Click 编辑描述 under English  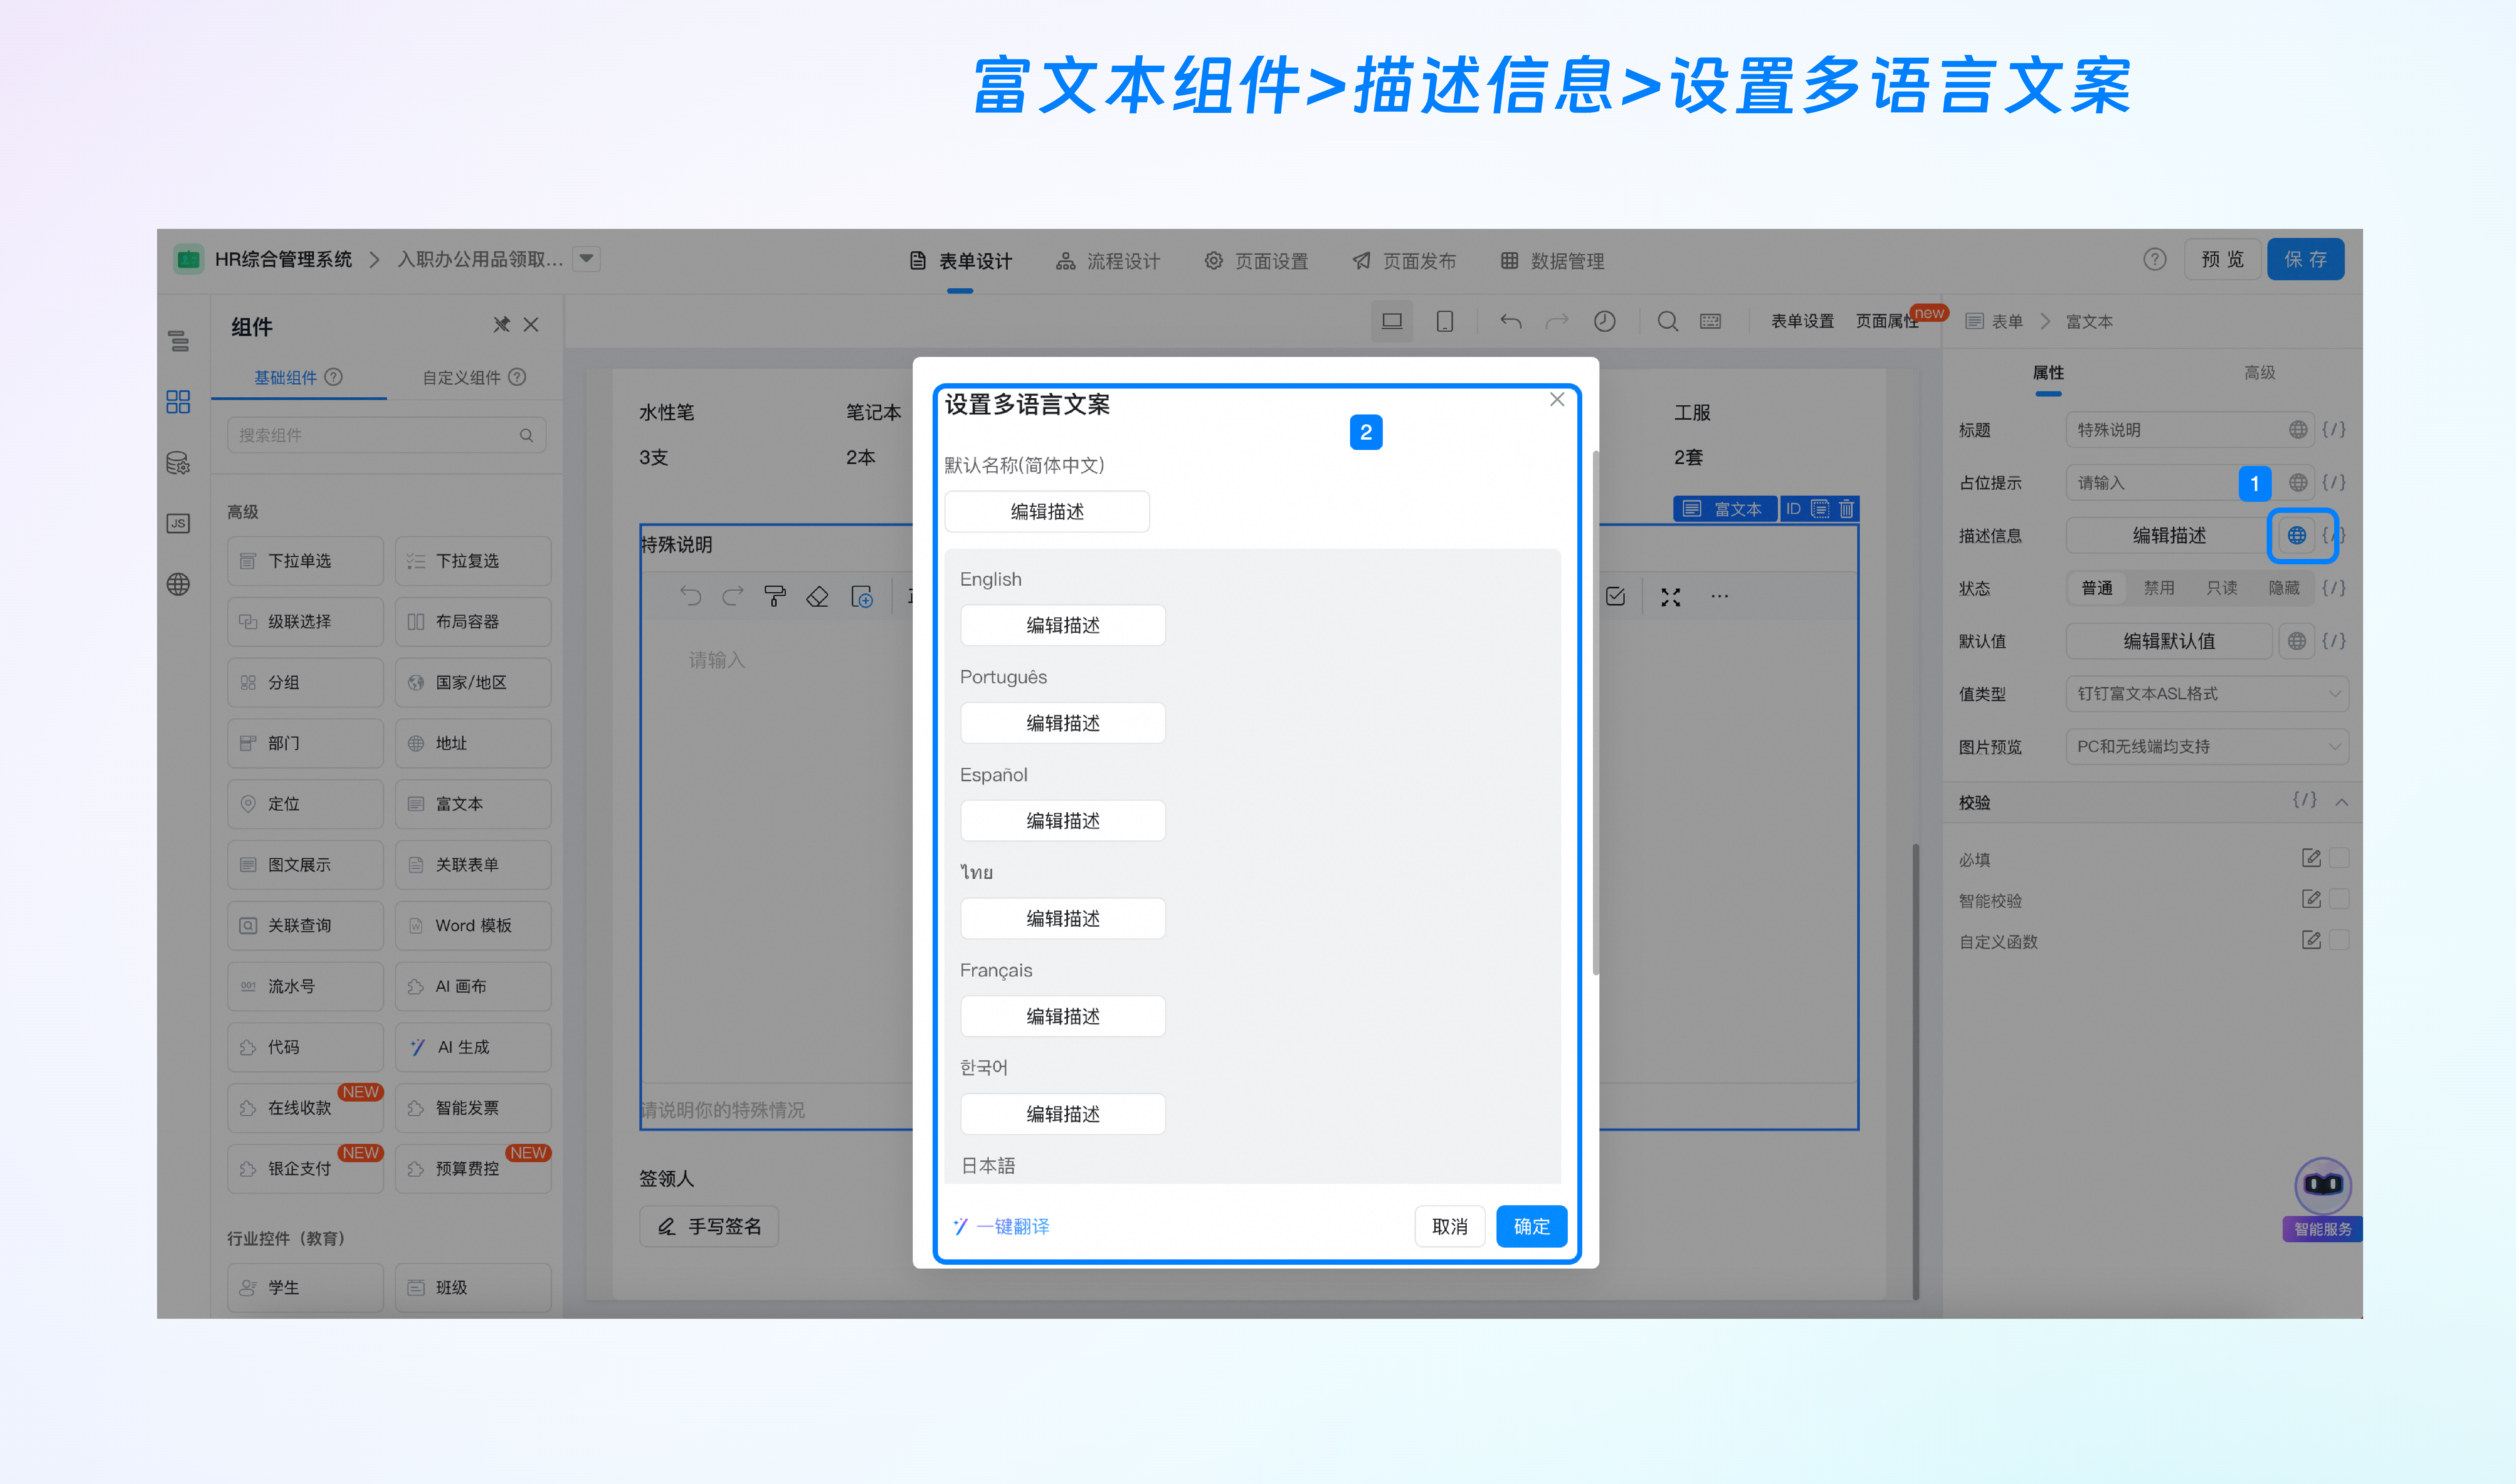(x=1063, y=625)
